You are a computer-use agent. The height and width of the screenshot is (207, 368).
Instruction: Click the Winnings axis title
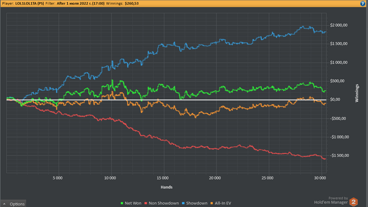357,93
